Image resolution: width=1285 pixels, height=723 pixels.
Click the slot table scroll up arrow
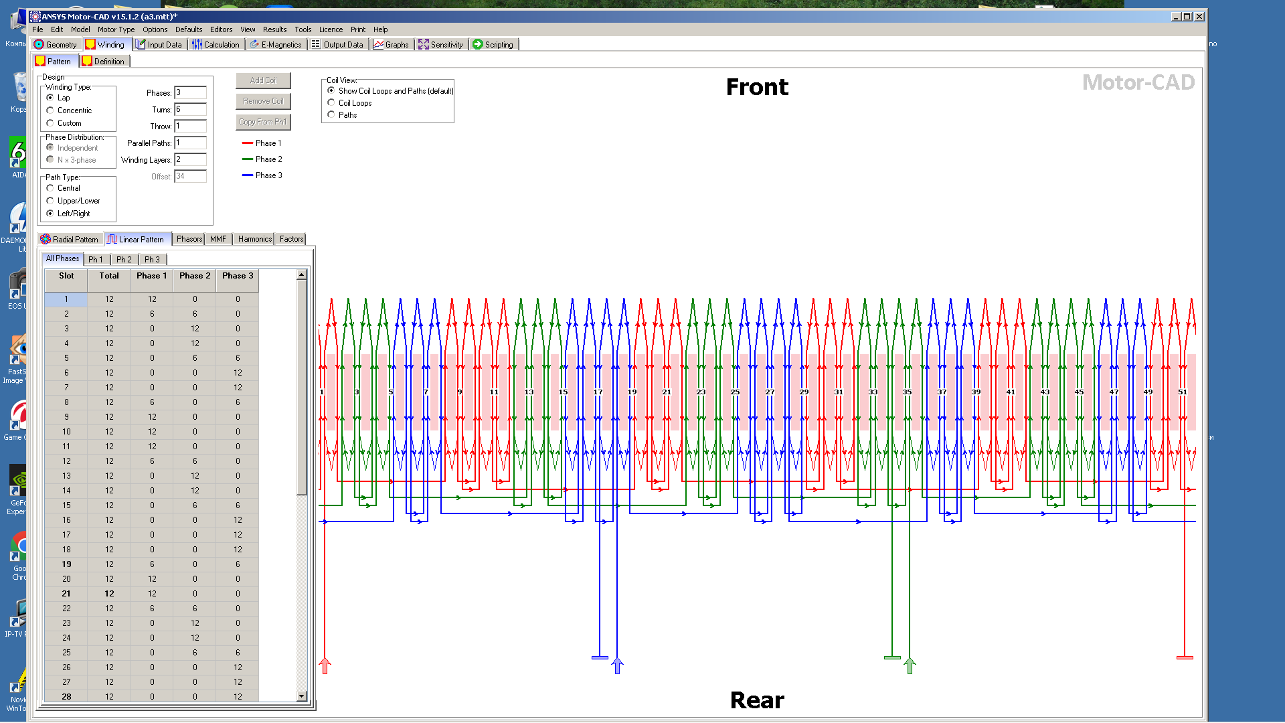click(302, 274)
